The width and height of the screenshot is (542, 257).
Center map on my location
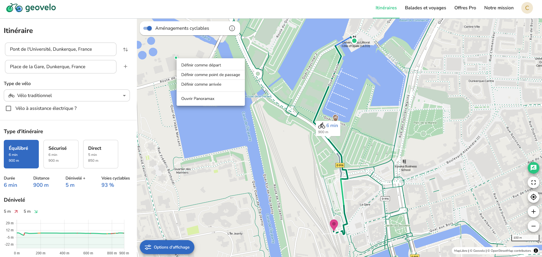[x=533, y=197]
